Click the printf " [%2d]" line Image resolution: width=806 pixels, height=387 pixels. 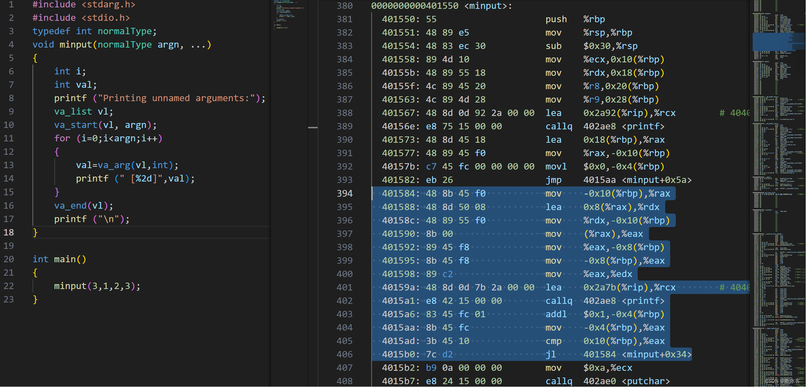point(135,178)
